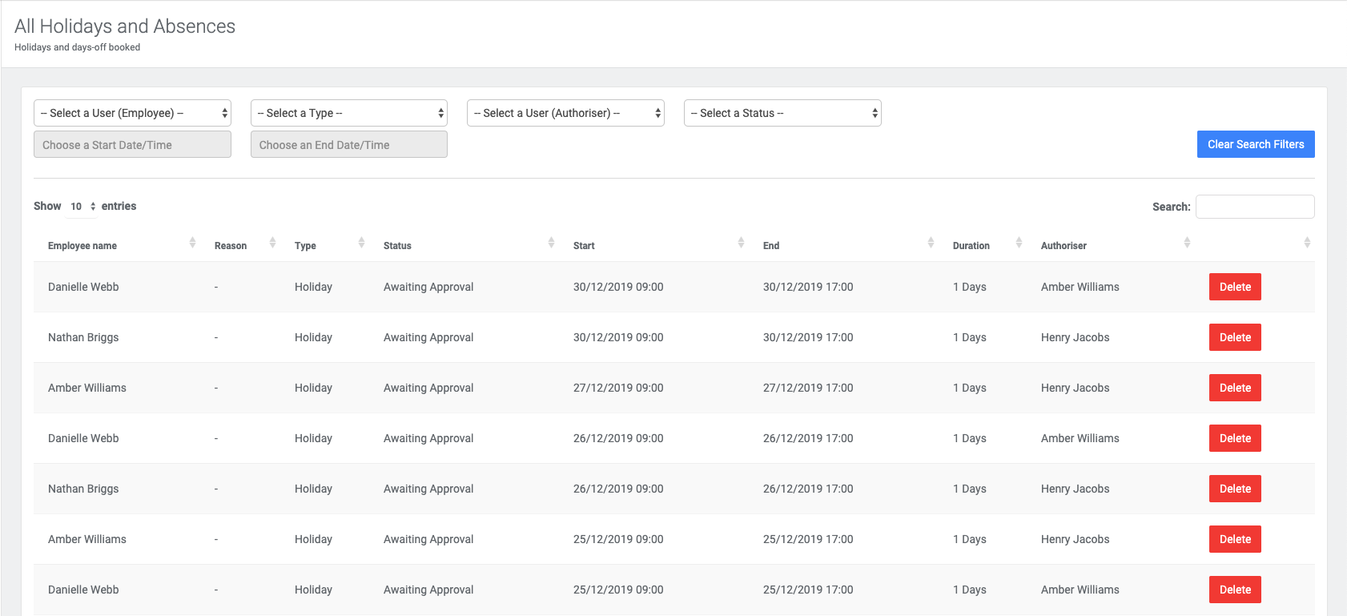Open the Select a Type dropdown
The image size is (1347, 616).
[349, 113]
